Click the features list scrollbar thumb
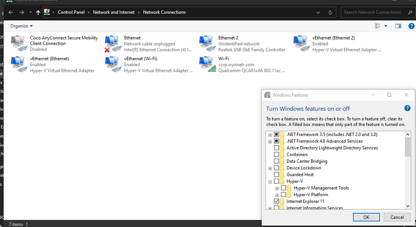This screenshot has height=227, width=416. (x=408, y=147)
